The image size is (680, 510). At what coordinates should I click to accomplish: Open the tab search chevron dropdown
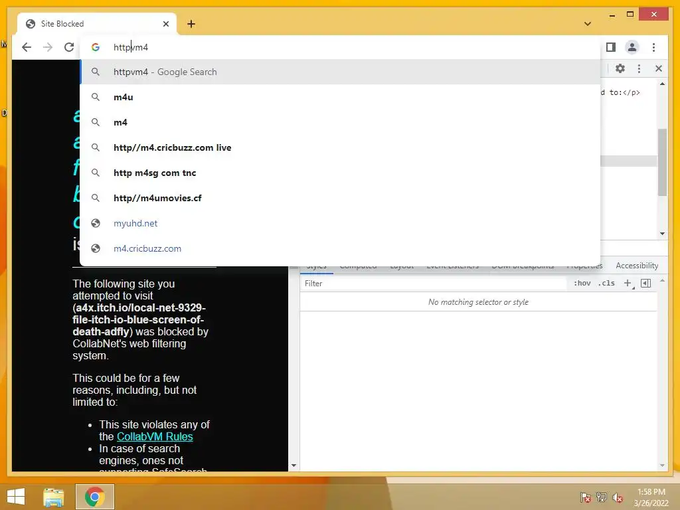tap(588, 24)
